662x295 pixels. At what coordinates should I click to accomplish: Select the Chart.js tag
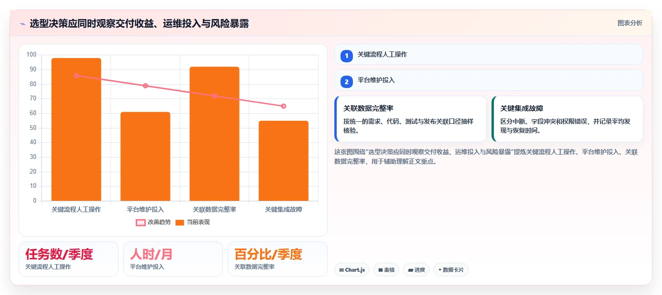click(352, 270)
